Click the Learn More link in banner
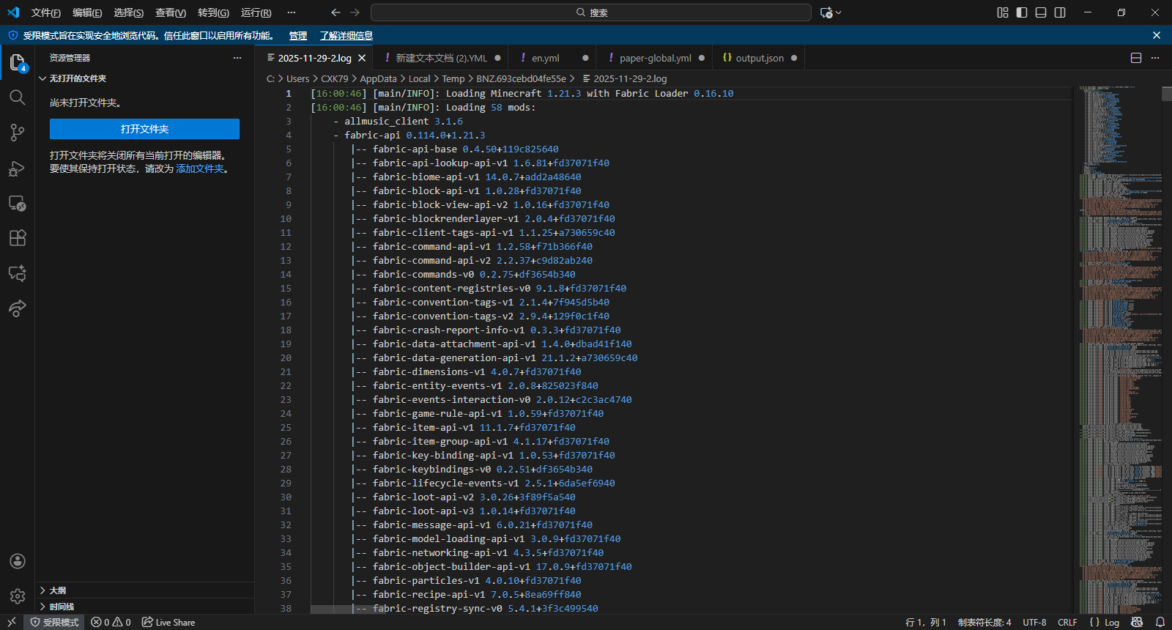The height and width of the screenshot is (630, 1172). (346, 35)
